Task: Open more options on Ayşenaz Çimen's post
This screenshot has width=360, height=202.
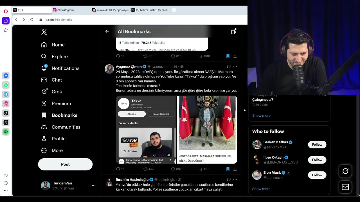Action: [x=235, y=66]
